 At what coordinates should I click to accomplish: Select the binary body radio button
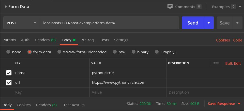coord(133,52)
